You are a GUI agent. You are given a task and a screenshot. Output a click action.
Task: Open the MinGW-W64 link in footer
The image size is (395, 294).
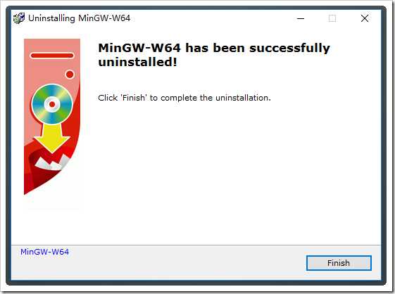point(44,252)
